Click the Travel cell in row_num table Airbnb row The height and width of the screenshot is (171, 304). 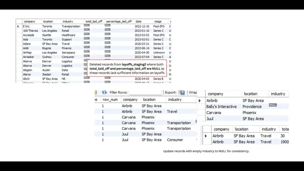click(x=172, y=111)
